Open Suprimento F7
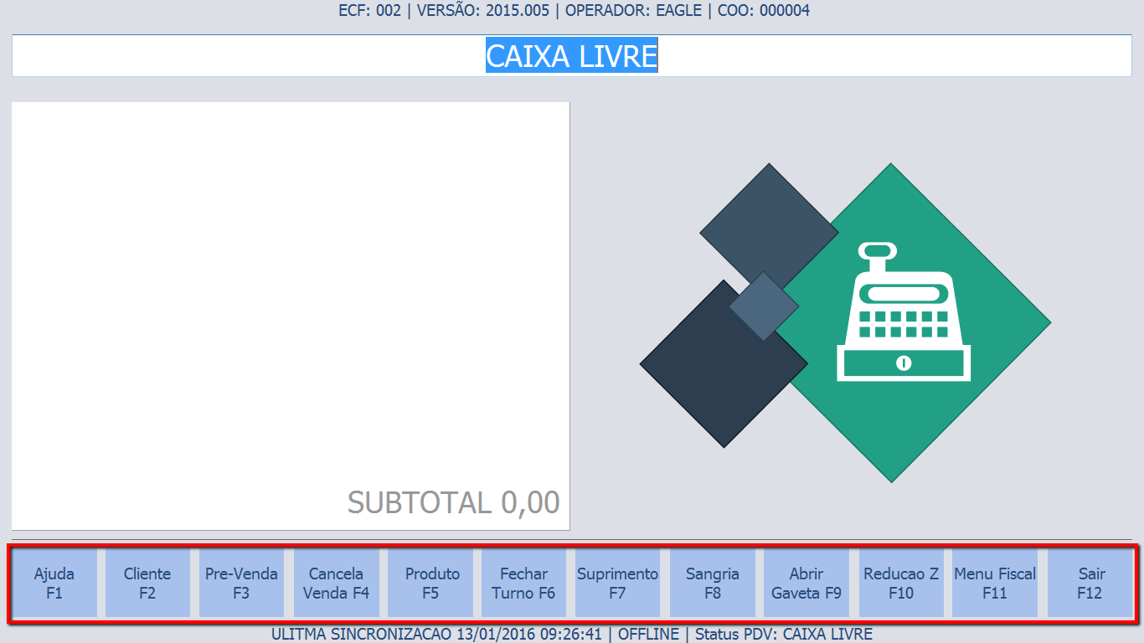Image resolution: width=1144 pixels, height=643 pixels. (618, 584)
